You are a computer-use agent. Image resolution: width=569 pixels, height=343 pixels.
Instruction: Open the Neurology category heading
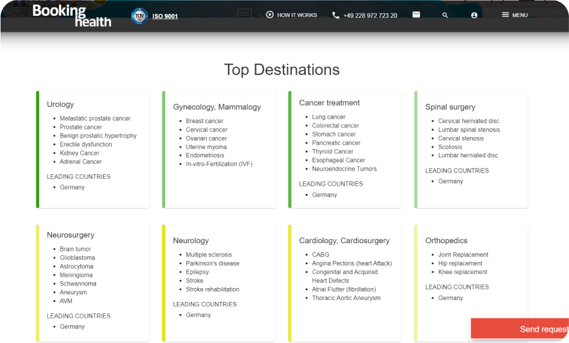[191, 241]
